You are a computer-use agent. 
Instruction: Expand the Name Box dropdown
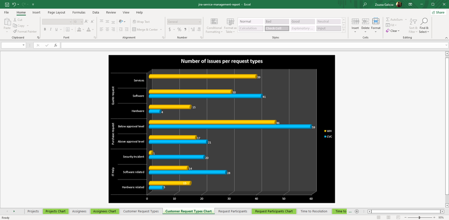(24, 45)
